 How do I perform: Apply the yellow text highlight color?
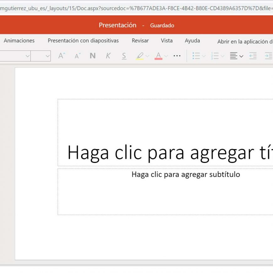(x=140, y=56)
